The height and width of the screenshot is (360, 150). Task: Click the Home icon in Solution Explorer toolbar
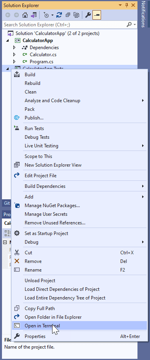(25, 15)
